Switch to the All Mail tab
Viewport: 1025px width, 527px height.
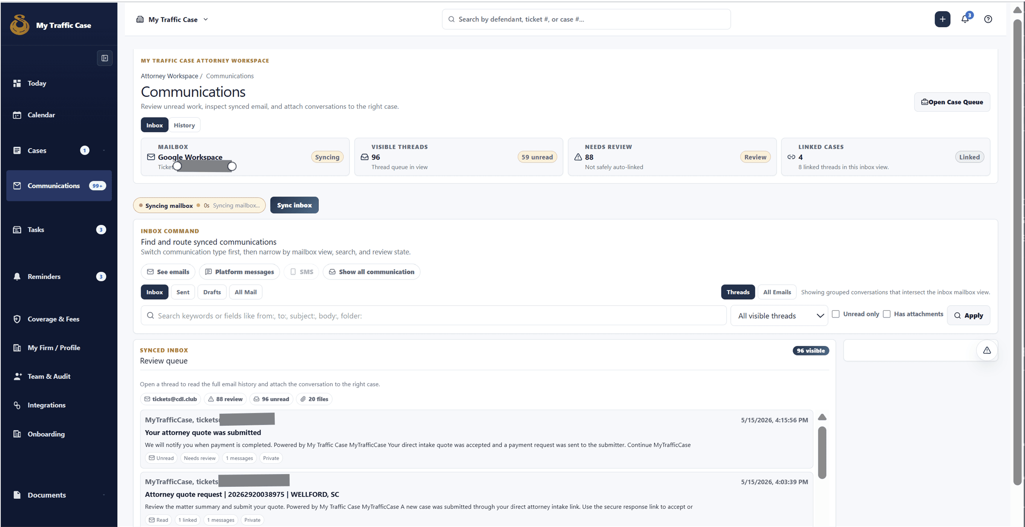coord(246,292)
